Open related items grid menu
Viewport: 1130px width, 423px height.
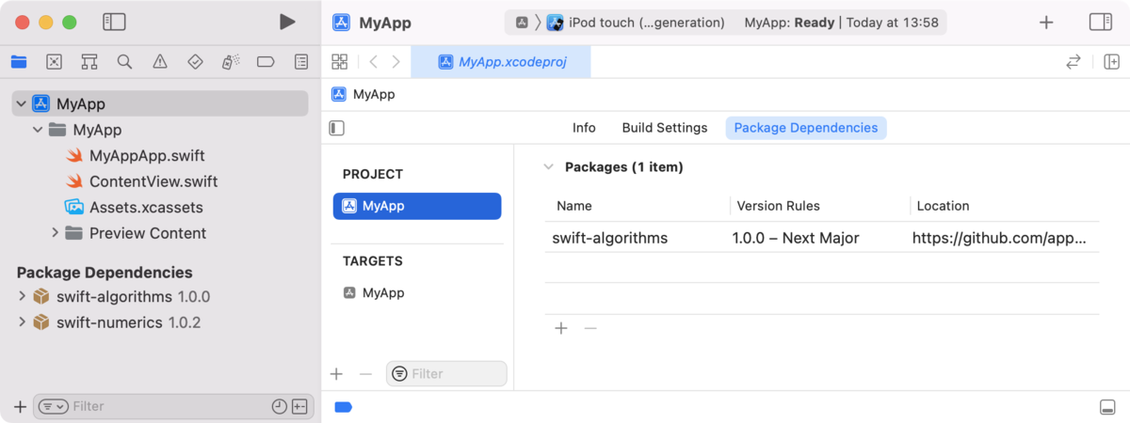pos(340,62)
